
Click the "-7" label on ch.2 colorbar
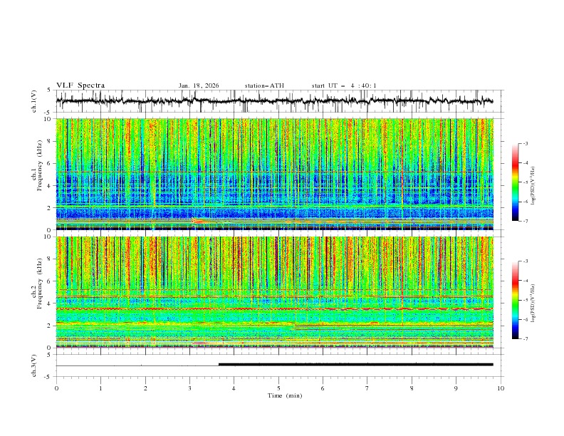(526, 338)
